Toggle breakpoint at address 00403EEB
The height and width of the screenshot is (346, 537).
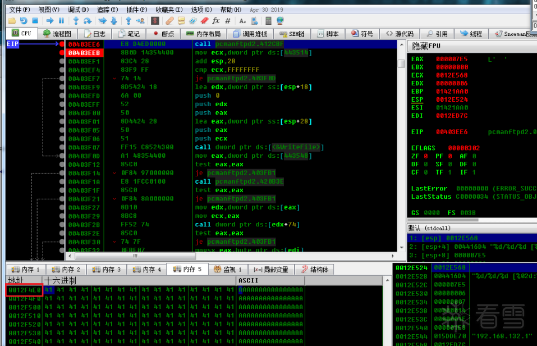(62, 53)
